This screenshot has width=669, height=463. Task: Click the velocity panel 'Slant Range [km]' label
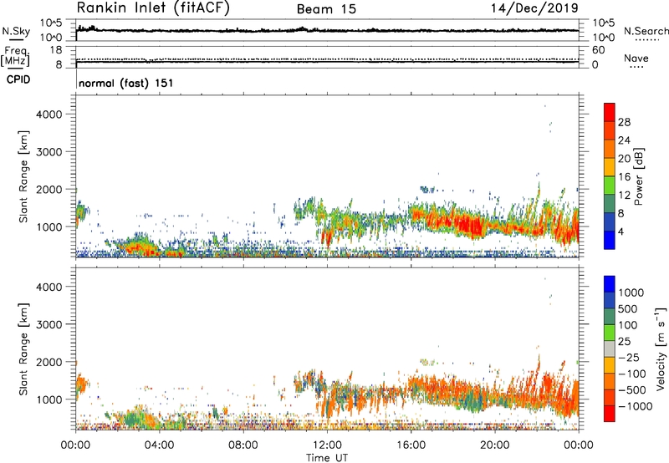point(23,349)
